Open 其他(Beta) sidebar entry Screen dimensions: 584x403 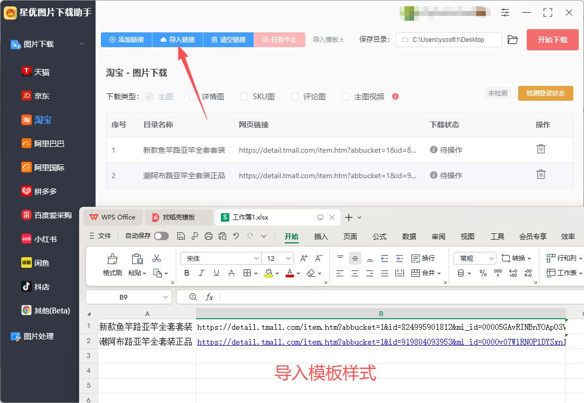click(46, 310)
